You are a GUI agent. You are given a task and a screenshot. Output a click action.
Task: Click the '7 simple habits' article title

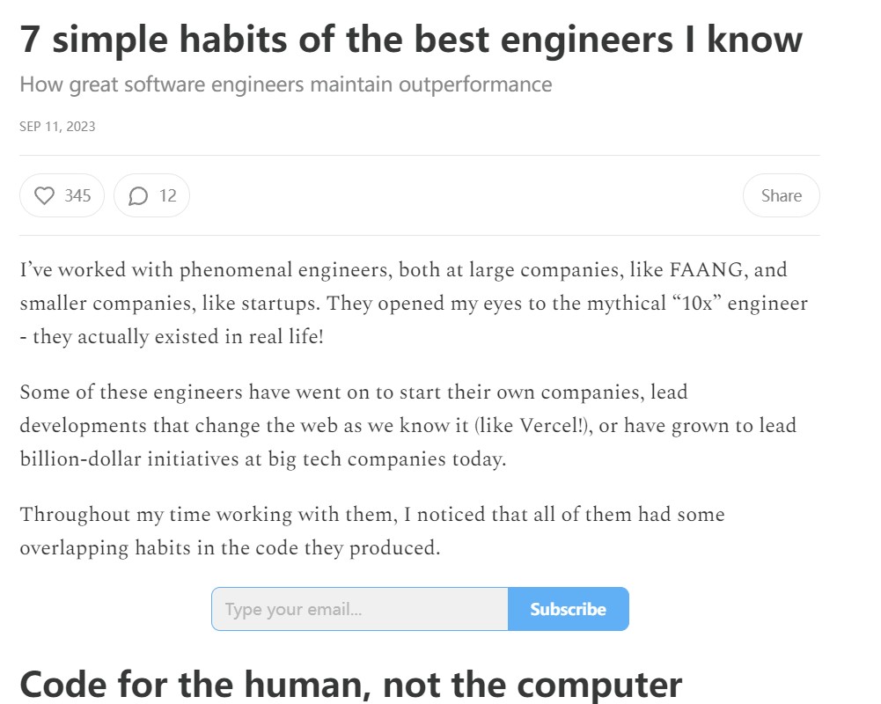pyautogui.click(x=411, y=40)
